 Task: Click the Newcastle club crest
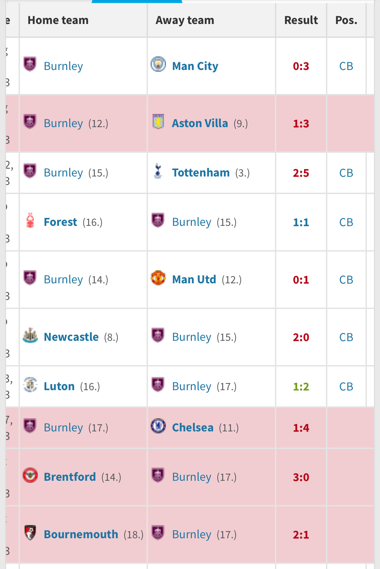coord(30,335)
